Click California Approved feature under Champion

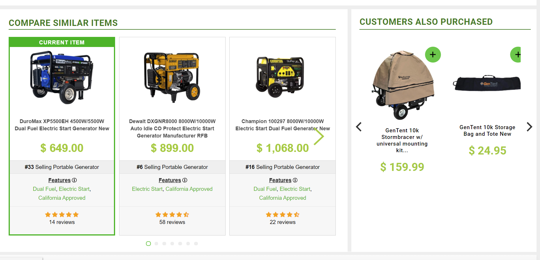(x=283, y=198)
